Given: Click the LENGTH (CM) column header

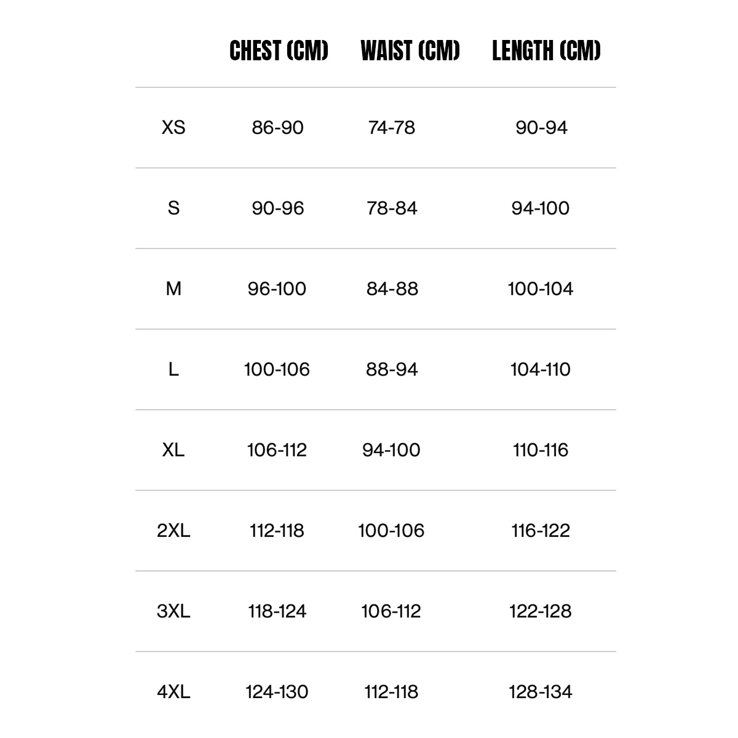Looking at the screenshot, I should coord(546,51).
